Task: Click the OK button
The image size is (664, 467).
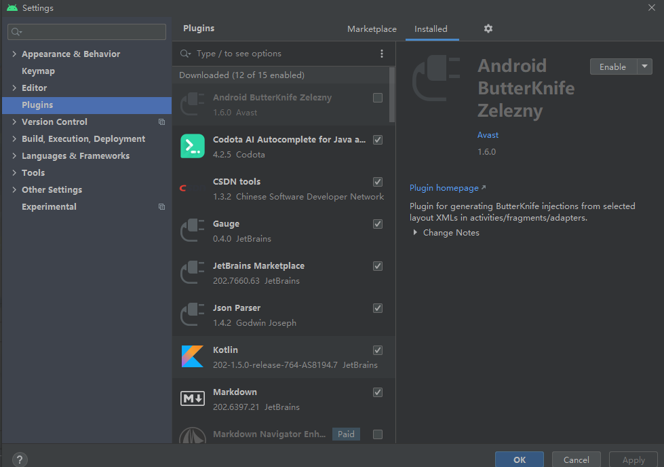Action: tap(519, 460)
